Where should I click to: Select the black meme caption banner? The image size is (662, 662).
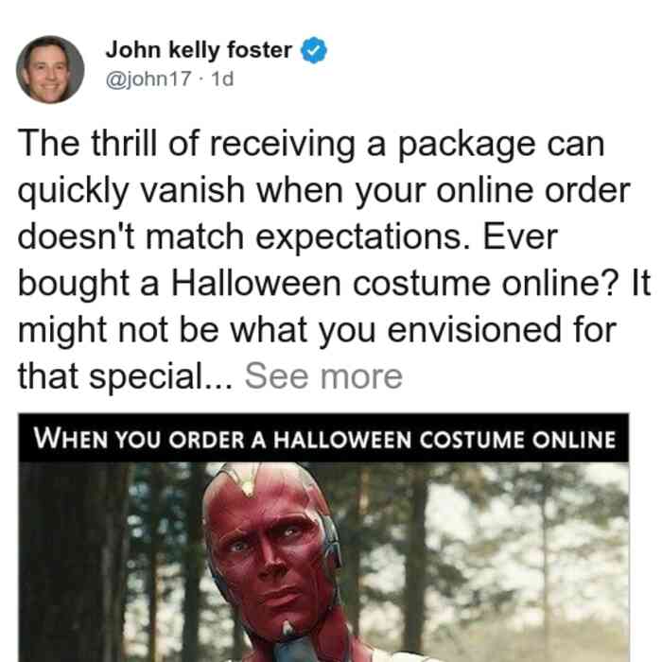323,438
